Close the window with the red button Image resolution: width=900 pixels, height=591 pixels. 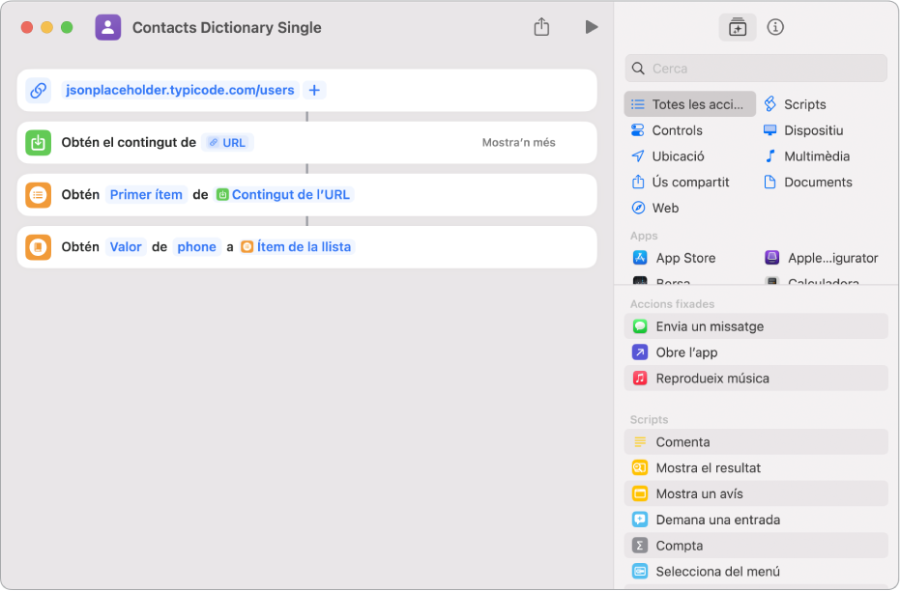pyautogui.click(x=26, y=27)
